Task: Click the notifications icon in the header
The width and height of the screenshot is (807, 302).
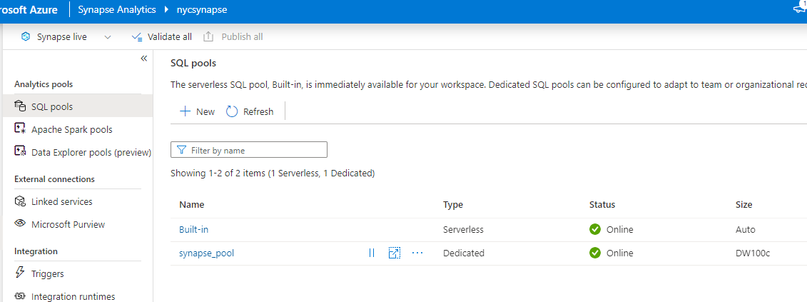Action: point(801,8)
